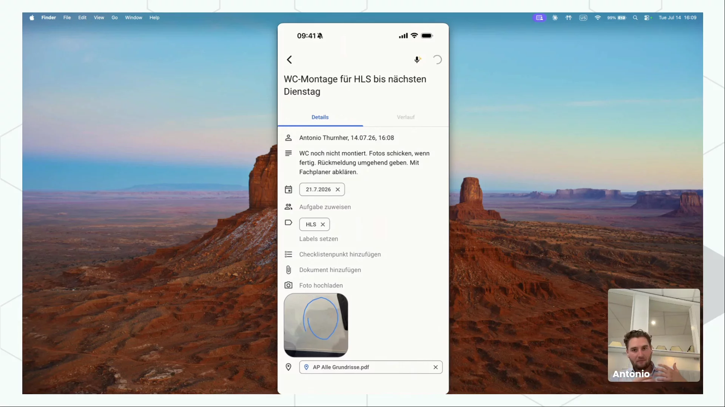The image size is (725, 407).
Task: Click the location pin icon left of plan field
Action: pos(288,367)
